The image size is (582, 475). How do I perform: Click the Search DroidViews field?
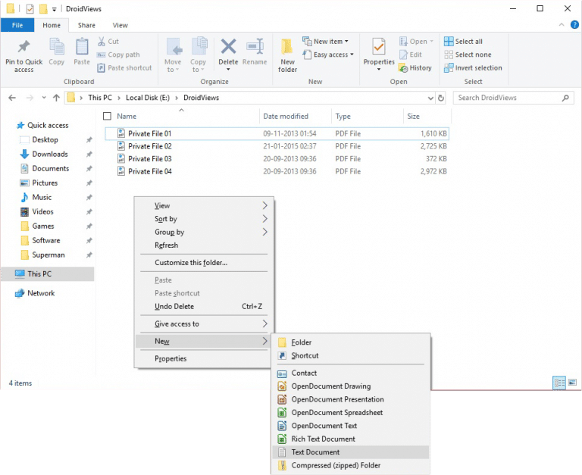click(x=513, y=98)
